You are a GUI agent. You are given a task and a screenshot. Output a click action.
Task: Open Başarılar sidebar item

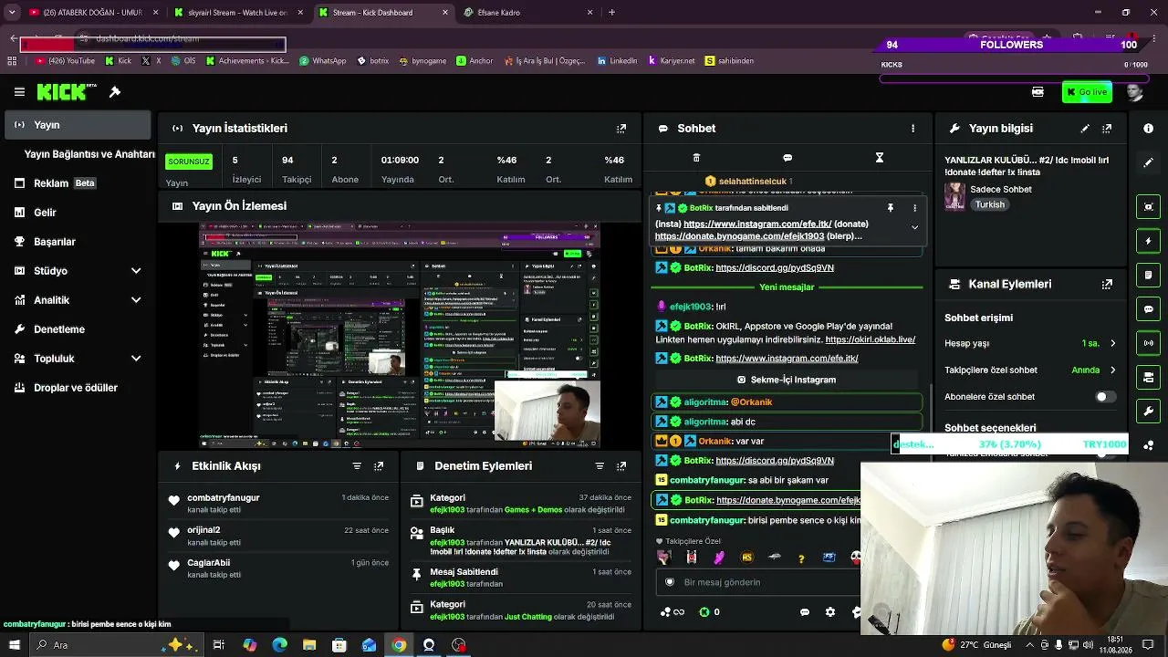click(x=77, y=242)
